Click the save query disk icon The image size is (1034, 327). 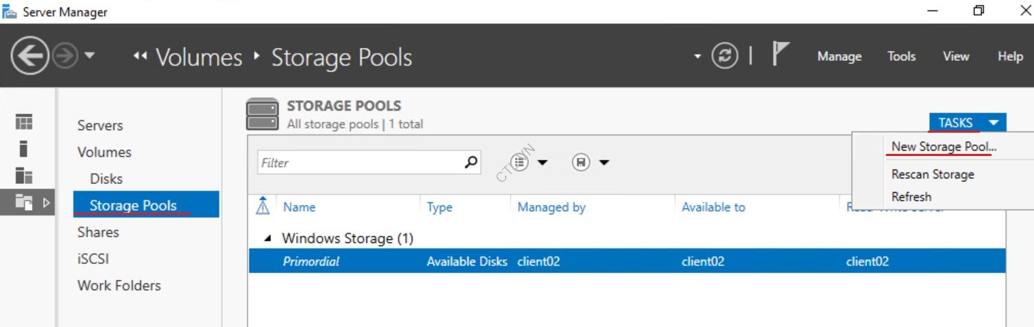tap(581, 162)
